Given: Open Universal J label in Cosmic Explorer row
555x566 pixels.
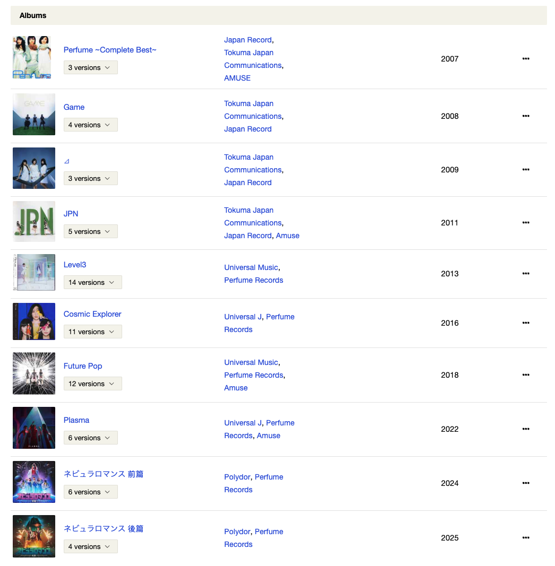Looking at the screenshot, I should (243, 317).
